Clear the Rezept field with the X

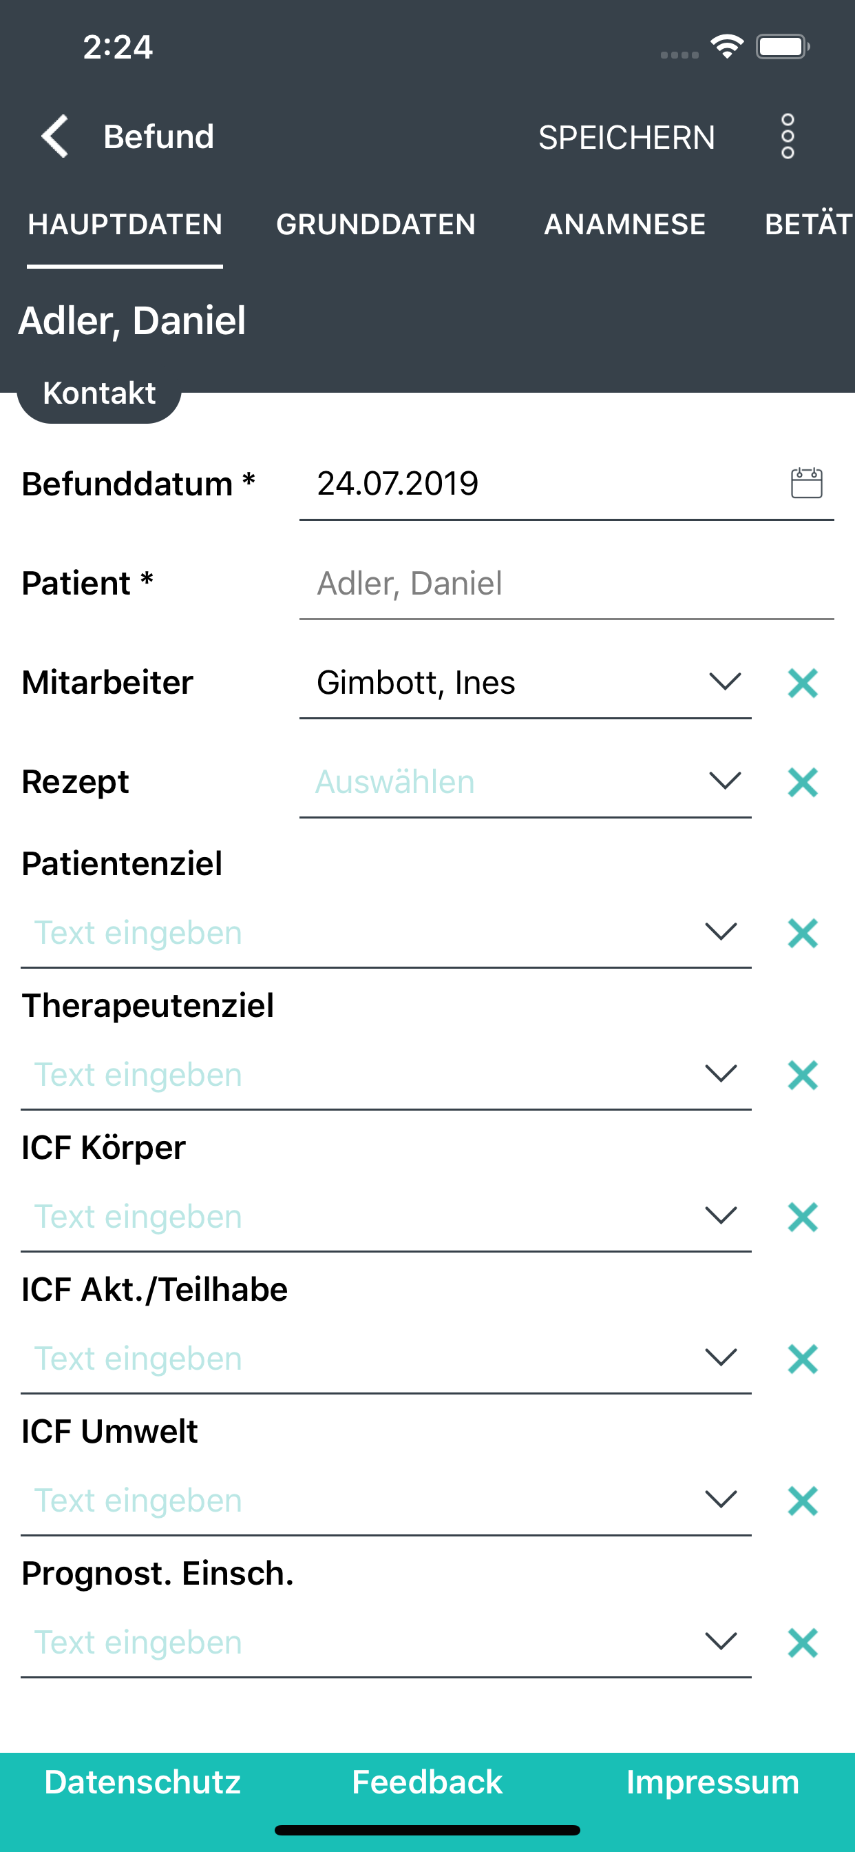point(803,782)
